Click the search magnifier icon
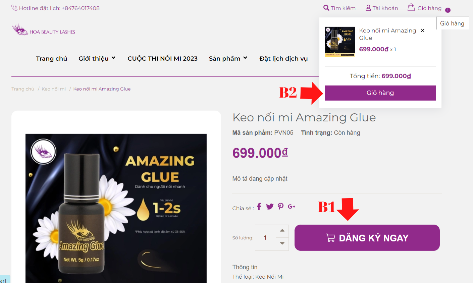 326,8
